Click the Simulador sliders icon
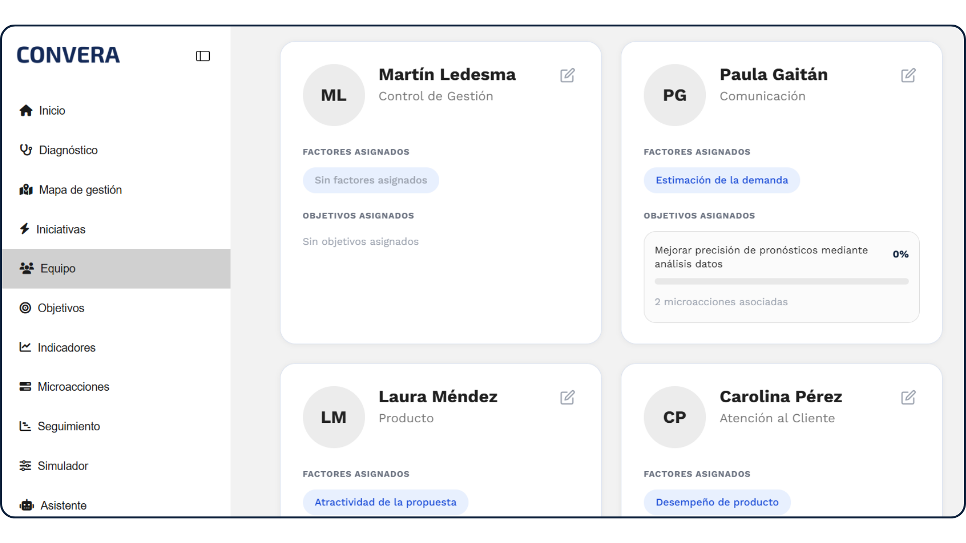The height and width of the screenshot is (543, 966). point(25,466)
